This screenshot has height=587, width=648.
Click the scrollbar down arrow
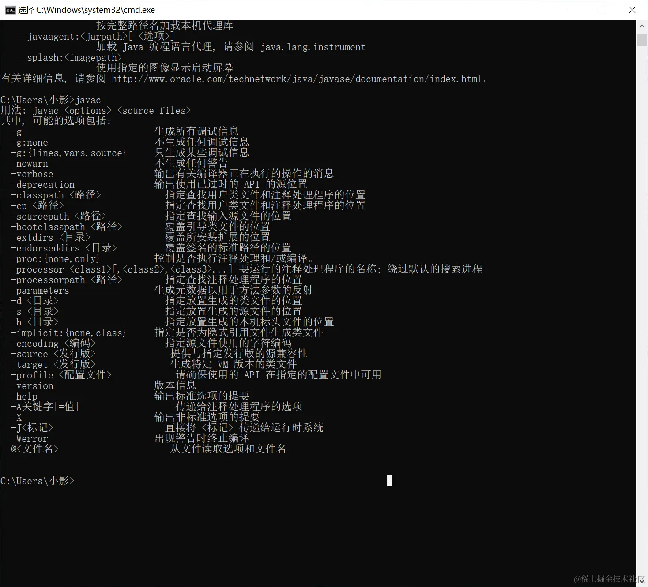642,580
